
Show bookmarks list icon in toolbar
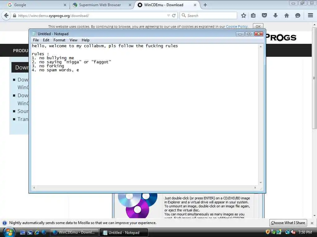253,15
